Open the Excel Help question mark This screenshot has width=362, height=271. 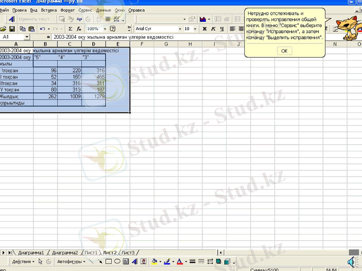pyautogui.click(x=113, y=28)
